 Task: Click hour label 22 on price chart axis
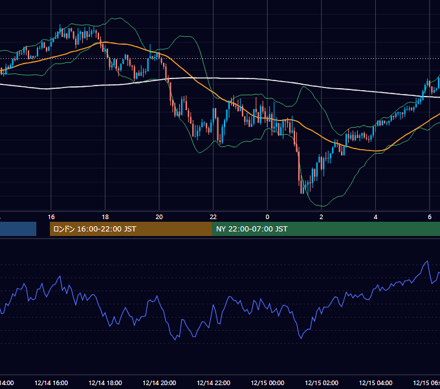pyautogui.click(x=214, y=217)
